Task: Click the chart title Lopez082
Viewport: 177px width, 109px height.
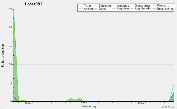Action: [x=34, y=4]
